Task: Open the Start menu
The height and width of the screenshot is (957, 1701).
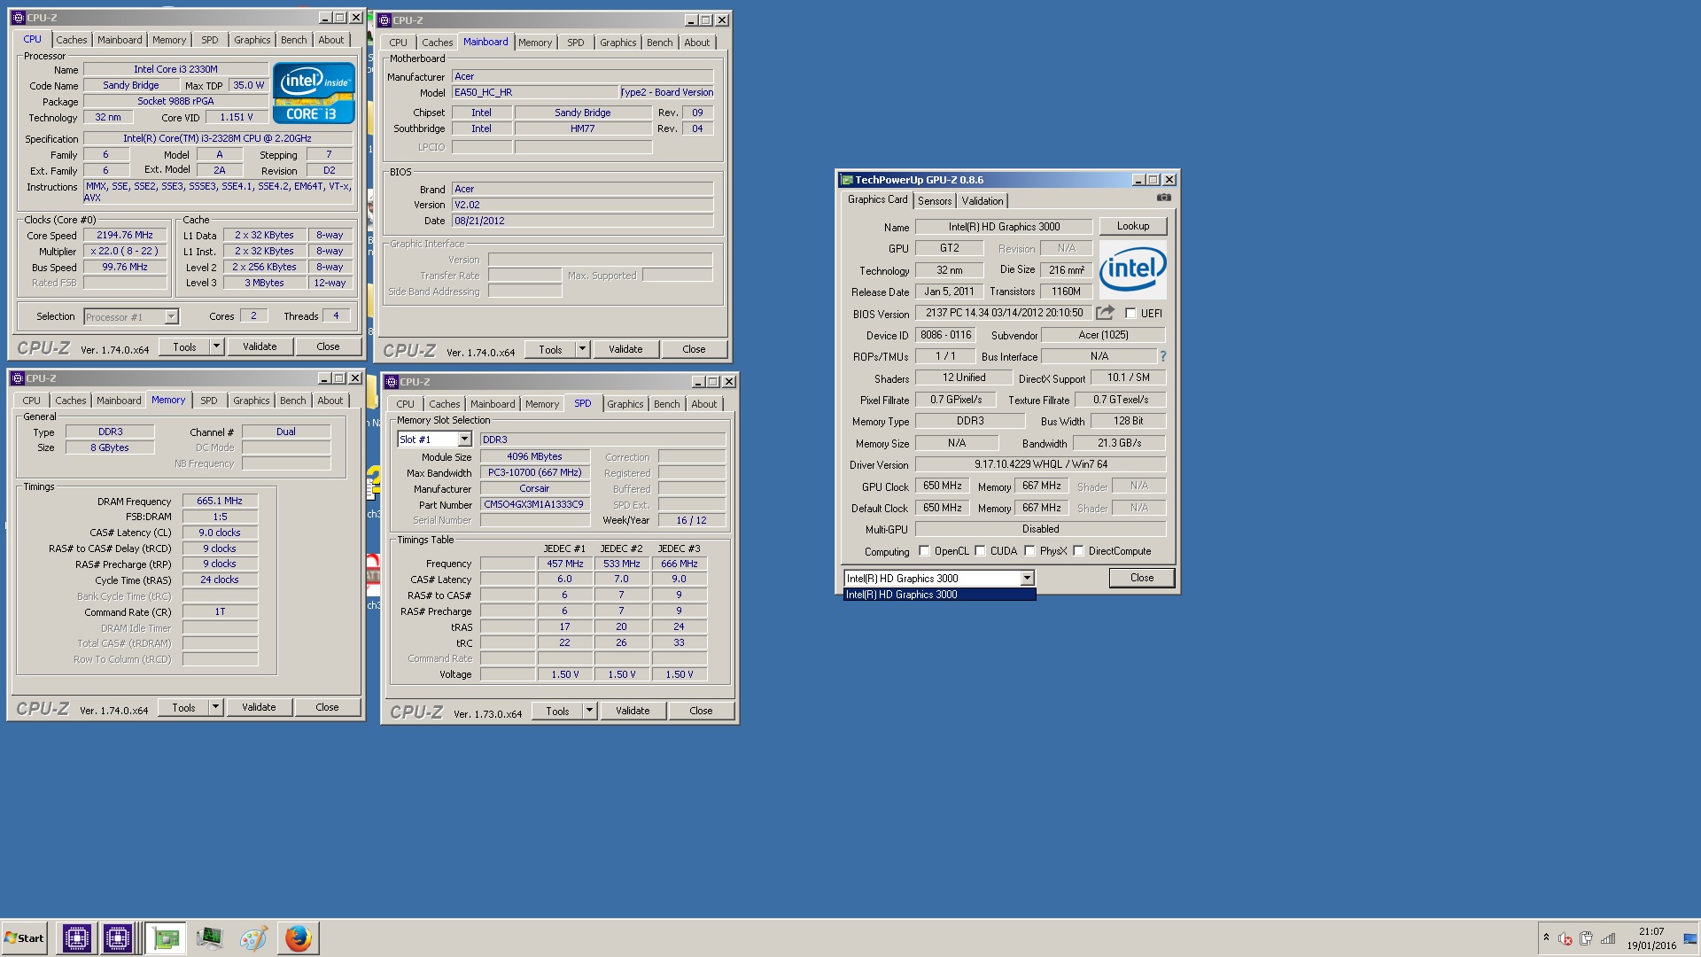Action: 25,938
